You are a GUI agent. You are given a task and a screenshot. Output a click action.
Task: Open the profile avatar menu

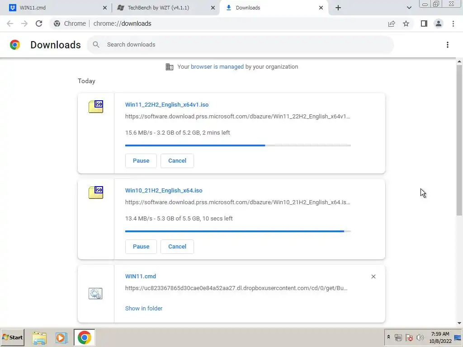439,23
